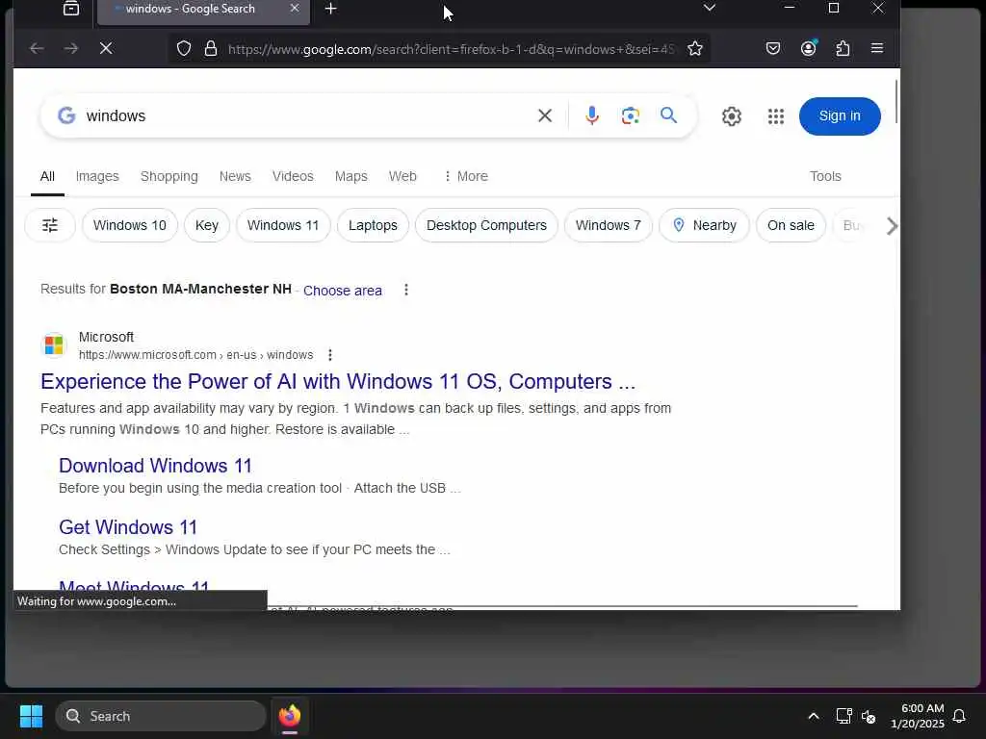Click the Sign in button
Image resolution: width=986 pixels, height=739 pixels.
(x=840, y=116)
